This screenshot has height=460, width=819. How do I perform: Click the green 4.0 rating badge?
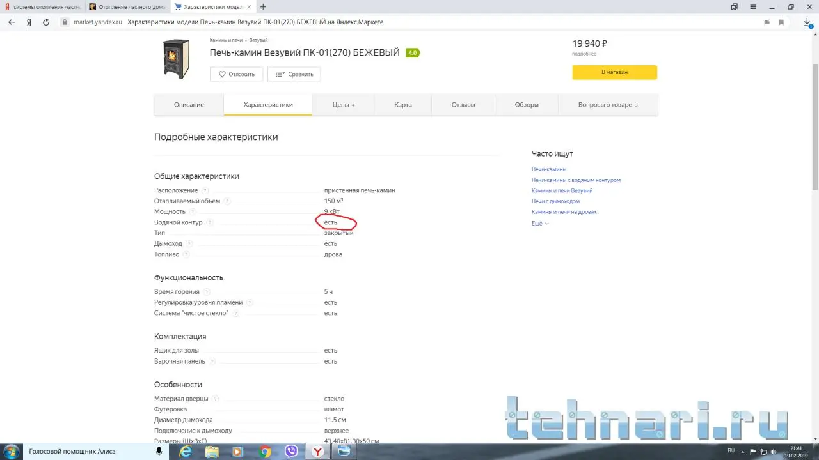click(413, 53)
